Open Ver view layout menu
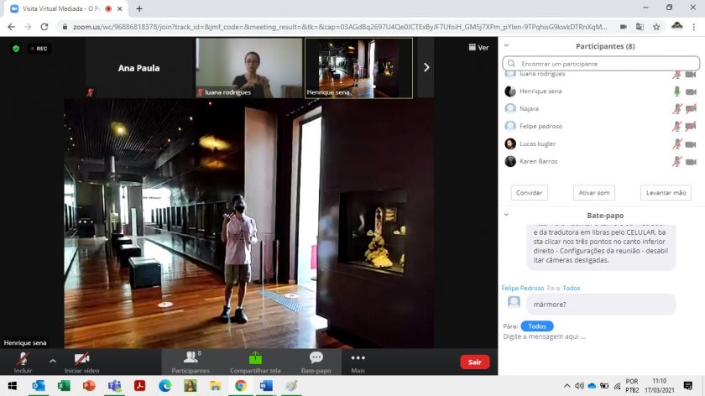 478,47
